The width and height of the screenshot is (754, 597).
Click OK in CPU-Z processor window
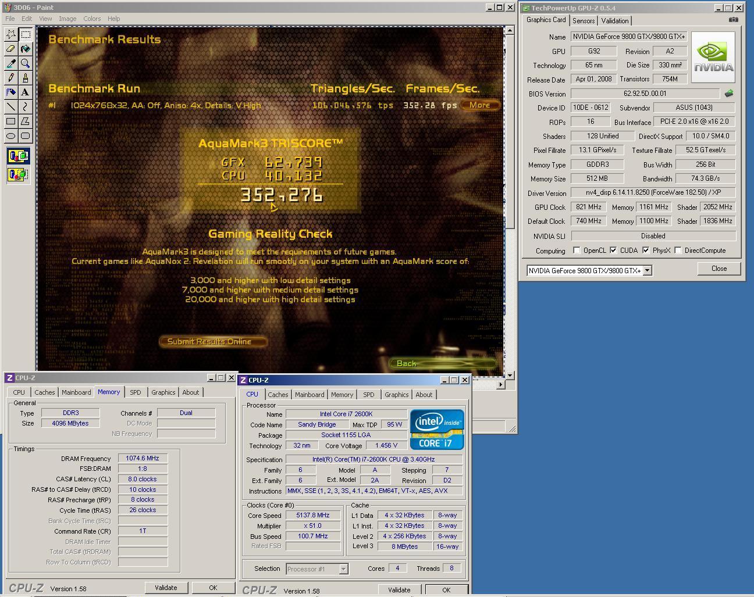click(x=446, y=590)
